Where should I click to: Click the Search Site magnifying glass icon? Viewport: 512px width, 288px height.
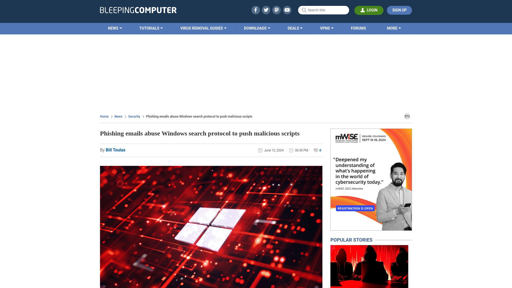pos(304,10)
